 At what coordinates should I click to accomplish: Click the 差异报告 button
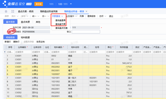pos(91,16)
